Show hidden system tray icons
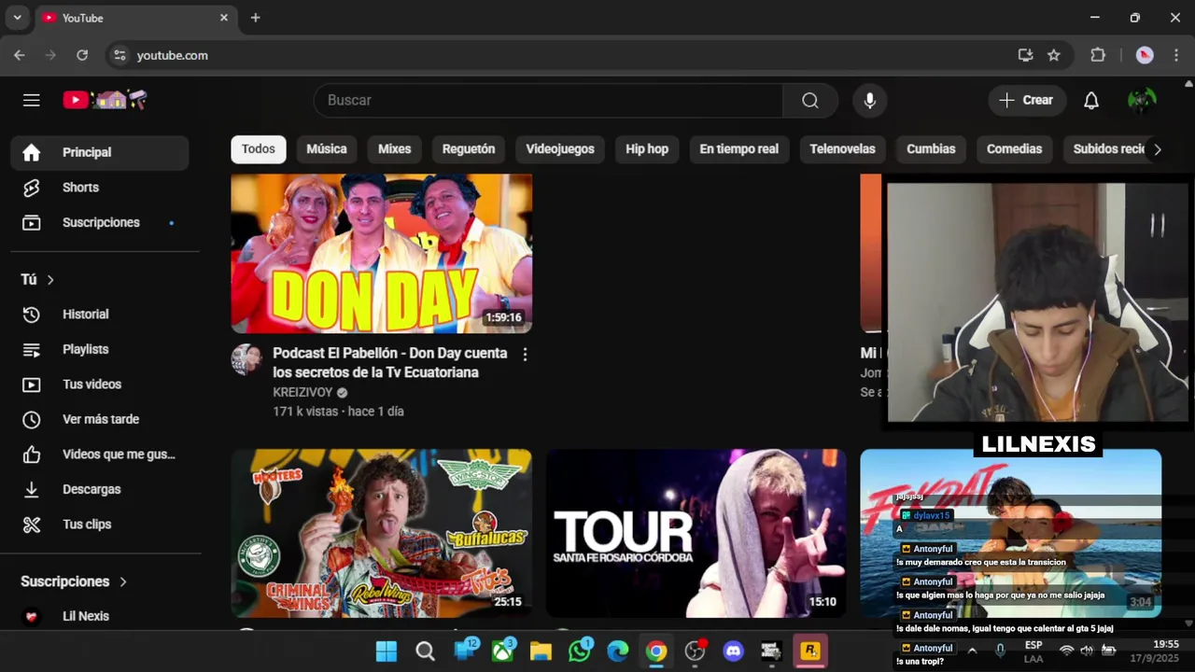 tap(972, 651)
